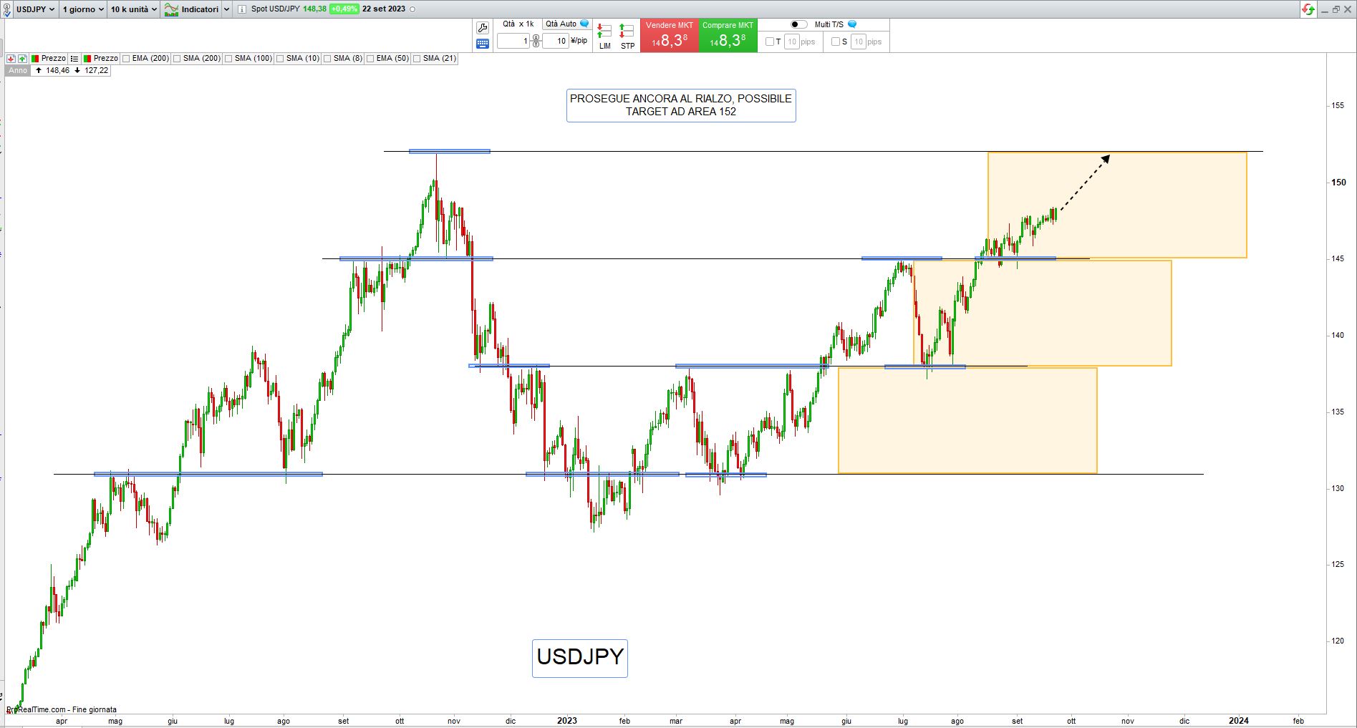Toggle the EMA (200) checkbox
The height and width of the screenshot is (728, 1357).
click(126, 59)
